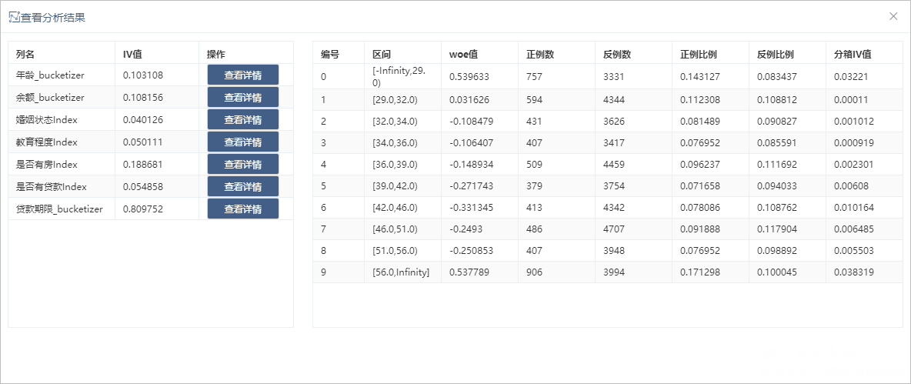Click interval [-Infinity,29.0) cell
Image resolution: width=911 pixels, height=384 pixels.
pyautogui.click(x=402, y=77)
